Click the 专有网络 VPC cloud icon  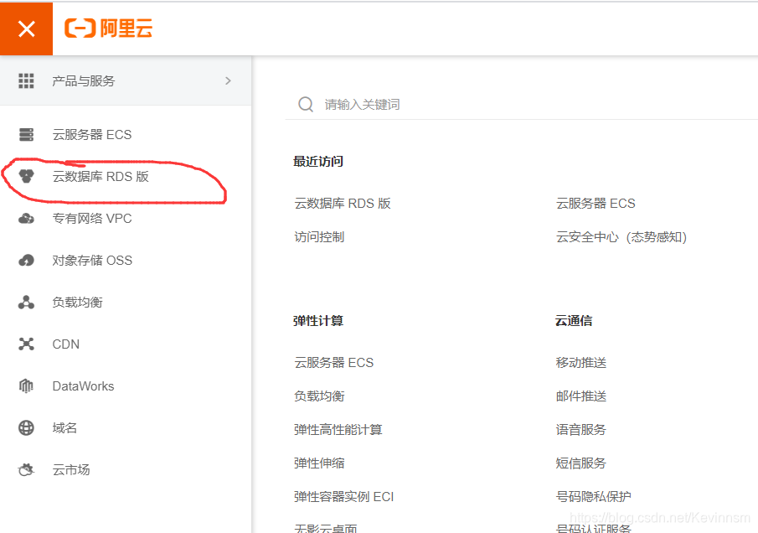pyautogui.click(x=26, y=219)
